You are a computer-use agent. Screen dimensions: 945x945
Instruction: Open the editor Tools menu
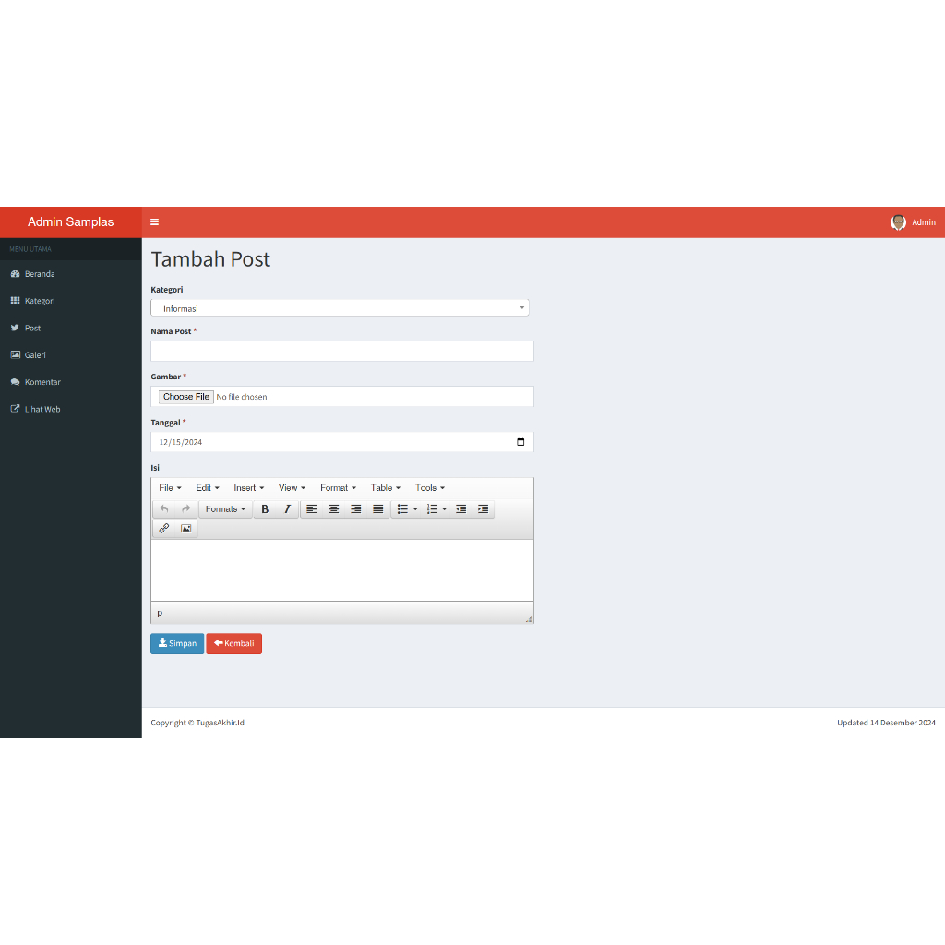pos(430,488)
